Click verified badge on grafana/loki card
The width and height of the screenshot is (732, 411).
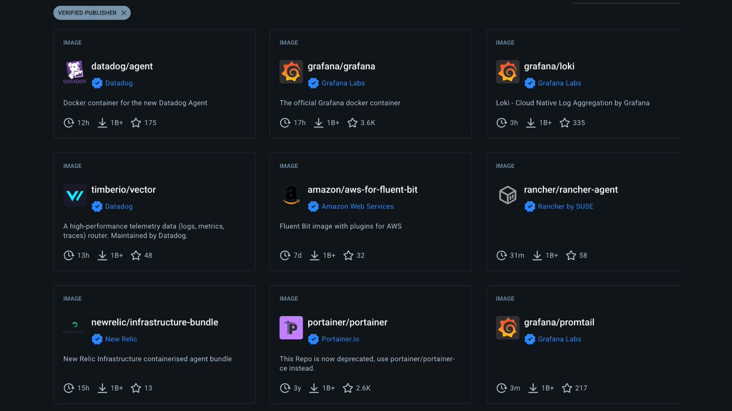pos(529,83)
